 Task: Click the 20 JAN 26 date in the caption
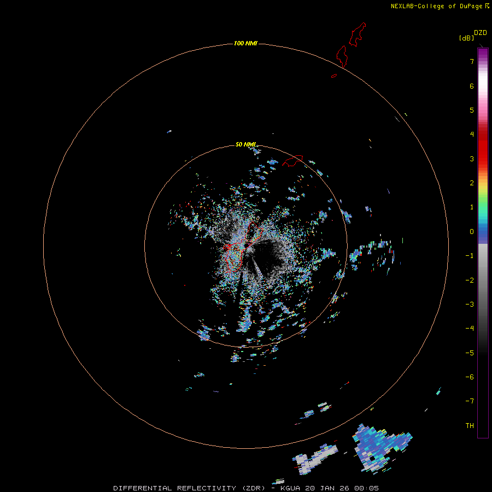327,488
